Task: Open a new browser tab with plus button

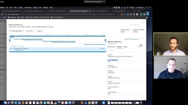Action: tap(139, 11)
